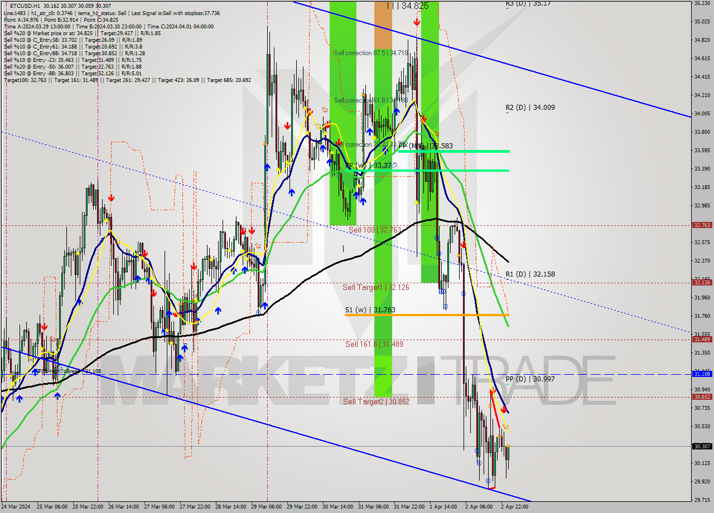Click the '24 Mar 2024' date axis label
Viewport: 714px width, 513px height.
[17, 507]
